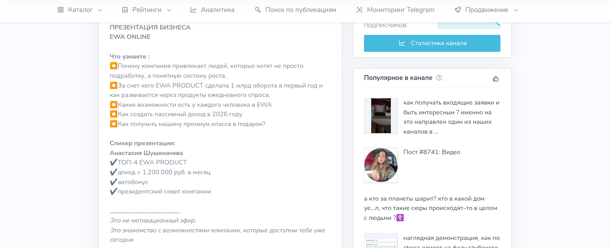
Task: Click the search icon beside Поиск по публикациям
Action: pos(258,10)
